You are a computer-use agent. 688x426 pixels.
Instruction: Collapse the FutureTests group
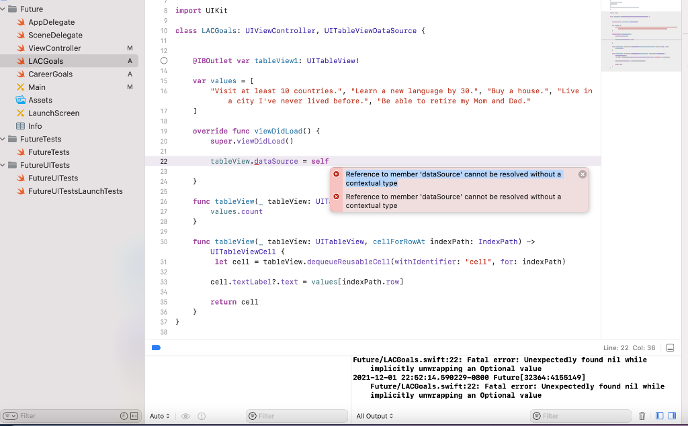(3, 139)
